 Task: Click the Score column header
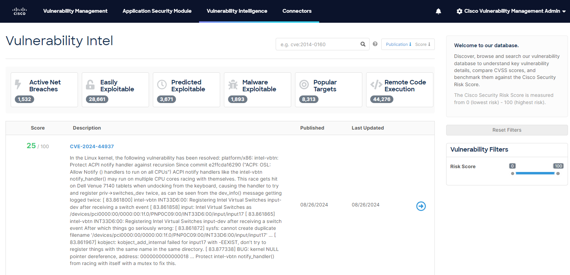tap(38, 128)
